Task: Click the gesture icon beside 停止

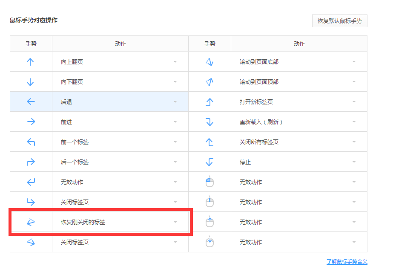Action: [209, 162]
